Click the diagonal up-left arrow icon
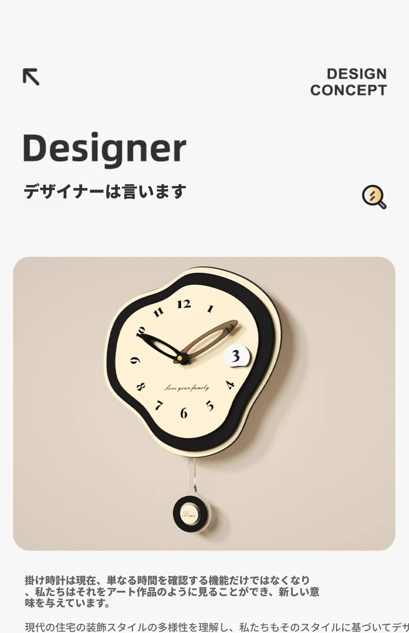Image resolution: width=409 pixels, height=633 pixels. [31, 77]
